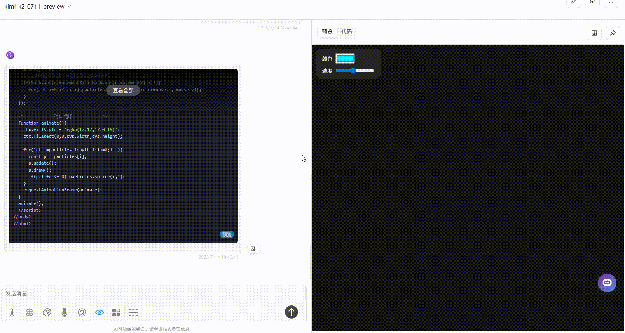Click the microphone voice input icon
This screenshot has width=625, height=333.
click(65, 312)
